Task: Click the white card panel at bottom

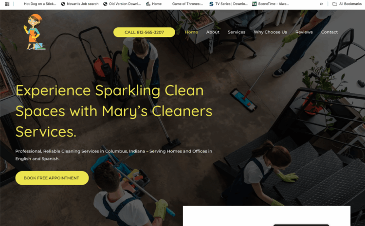Action: coord(267,216)
